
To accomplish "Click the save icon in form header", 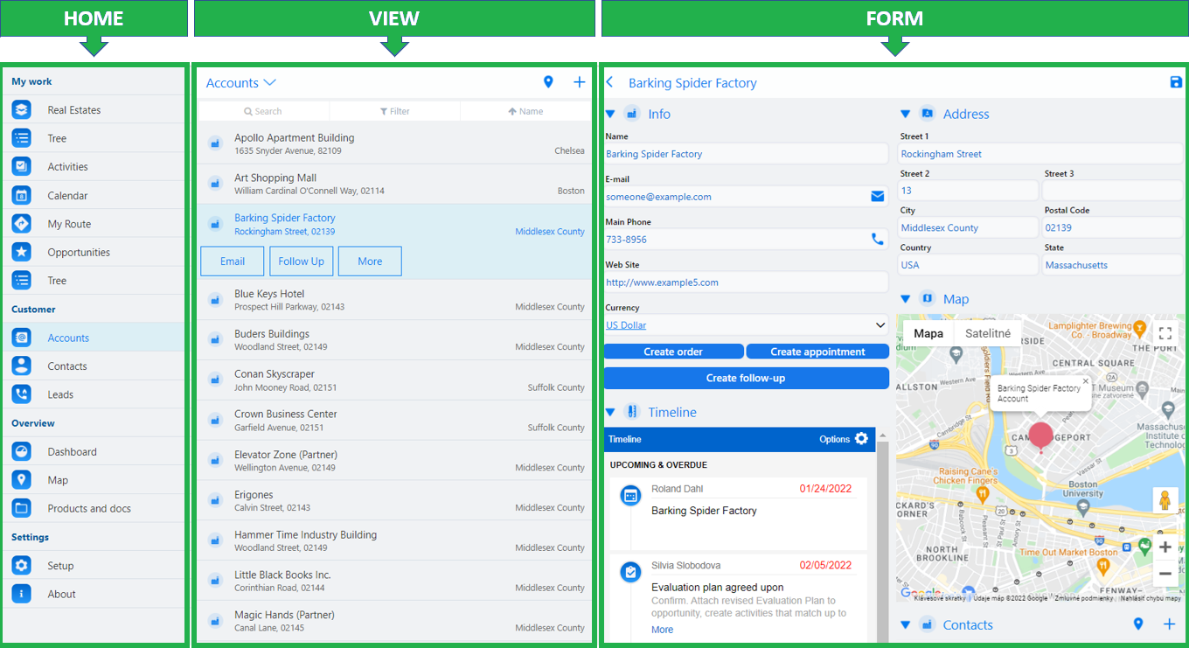I will tap(1175, 82).
